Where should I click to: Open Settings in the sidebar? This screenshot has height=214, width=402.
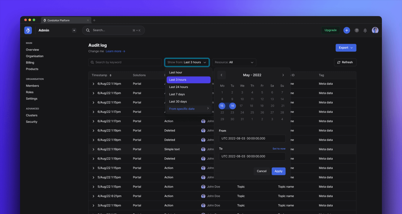pos(31,99)
